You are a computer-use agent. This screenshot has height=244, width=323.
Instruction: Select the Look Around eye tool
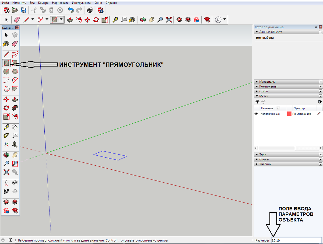(x=15, y=183)
